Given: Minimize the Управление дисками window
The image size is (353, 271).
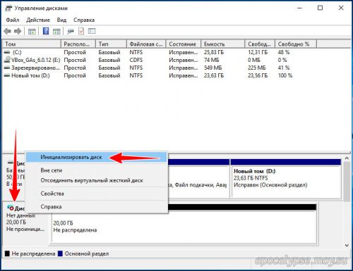Looking at the screenshot, I should click(299, 8).
